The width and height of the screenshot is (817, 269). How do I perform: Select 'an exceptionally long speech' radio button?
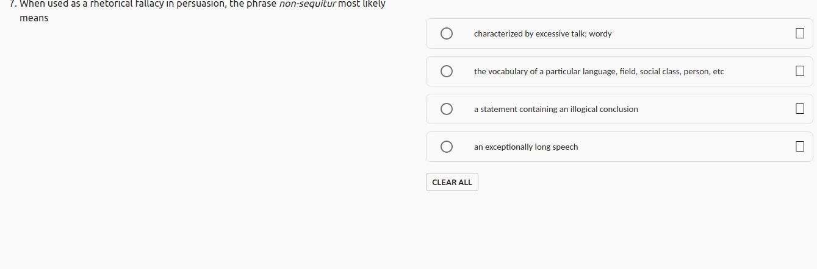tap(447, 147)
